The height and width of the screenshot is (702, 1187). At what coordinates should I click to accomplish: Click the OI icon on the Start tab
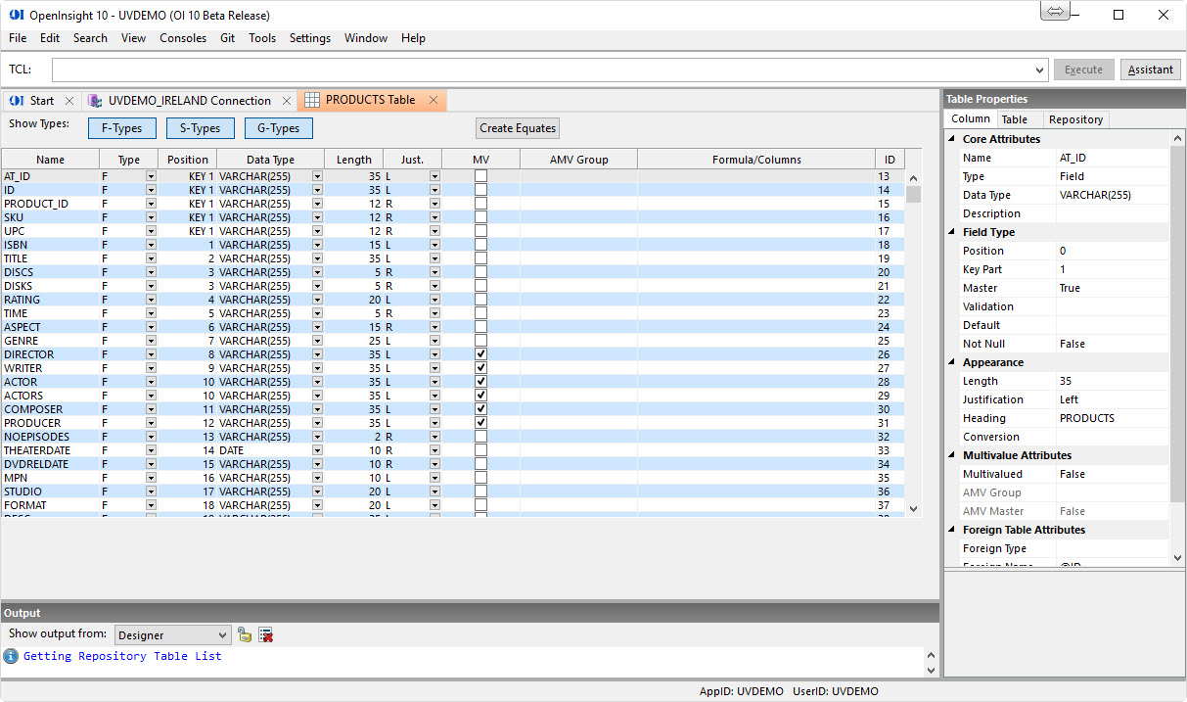(x=17, y=101)
